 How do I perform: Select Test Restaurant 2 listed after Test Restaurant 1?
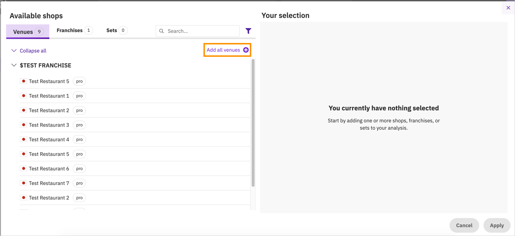pyautogui.click(x=135, y=110)
